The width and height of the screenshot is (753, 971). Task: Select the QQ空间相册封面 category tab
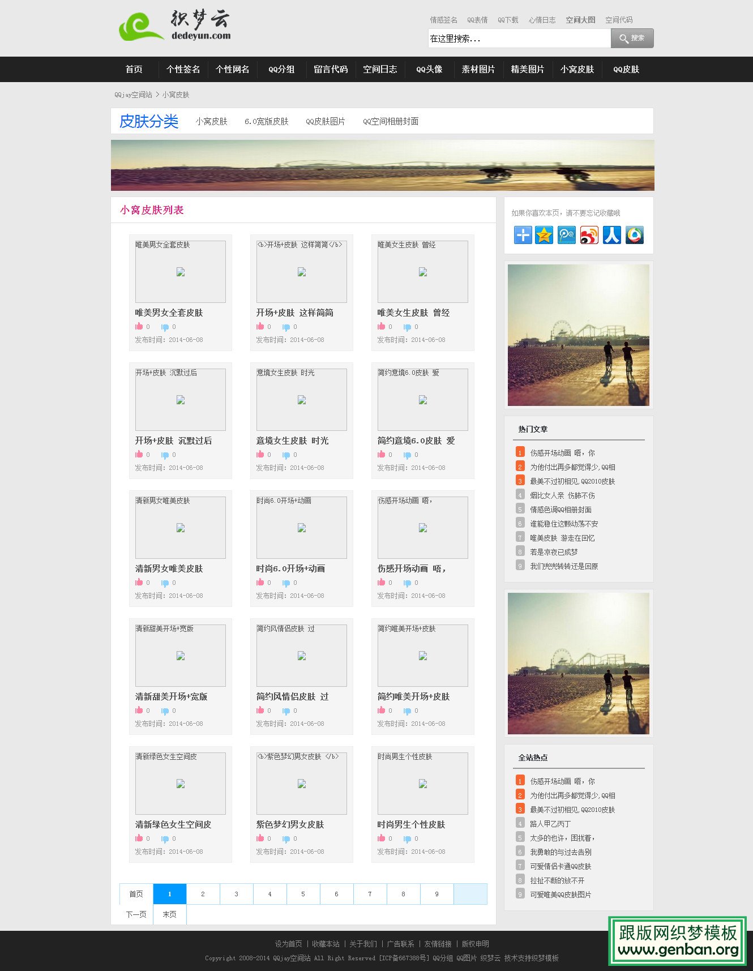[x=391, y=121]
